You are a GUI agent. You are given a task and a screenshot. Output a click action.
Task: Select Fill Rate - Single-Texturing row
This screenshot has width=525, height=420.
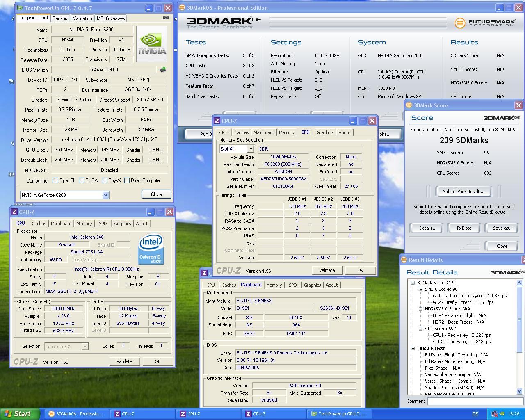(456, 355)
